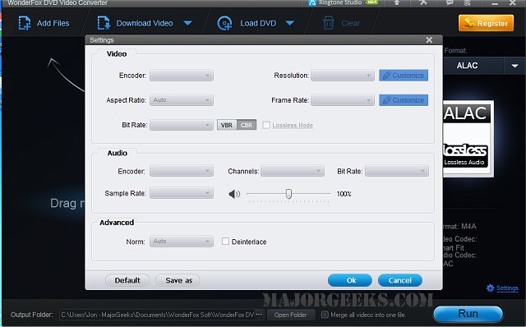Click the Add Files icon

[25, 23]
